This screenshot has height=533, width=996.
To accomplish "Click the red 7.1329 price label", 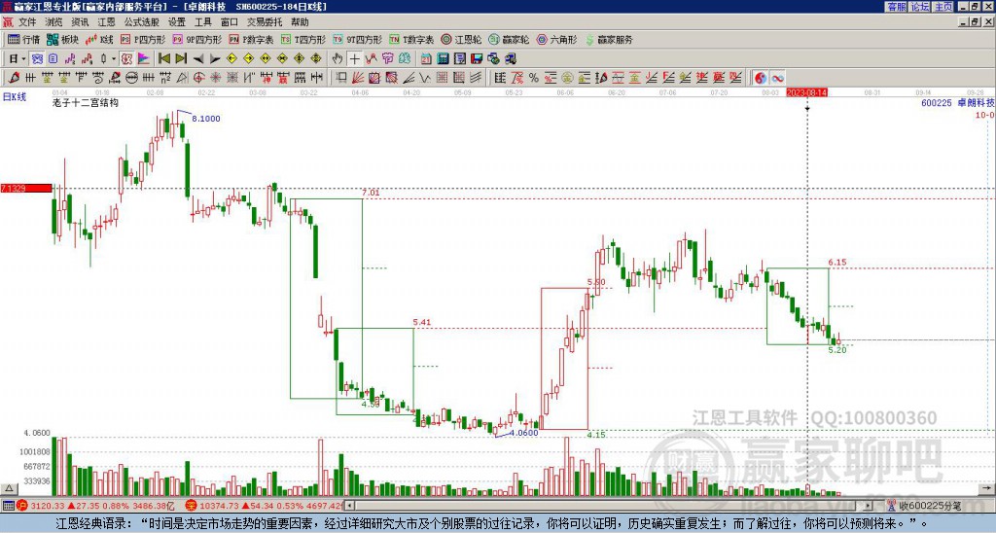I will (x=25, y=188).
